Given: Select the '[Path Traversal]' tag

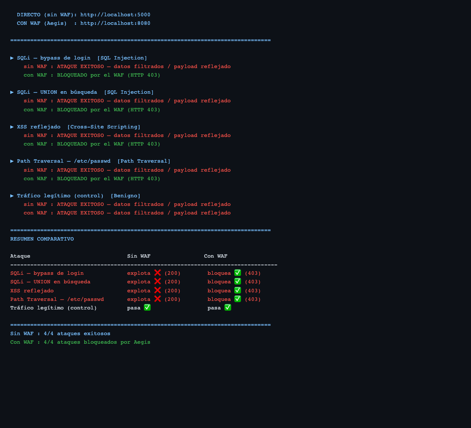Looking at the screenshot, I should click(144, 161).
